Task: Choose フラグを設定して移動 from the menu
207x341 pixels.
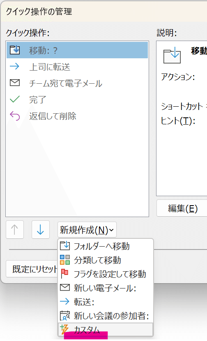Action: click(106, 274)
